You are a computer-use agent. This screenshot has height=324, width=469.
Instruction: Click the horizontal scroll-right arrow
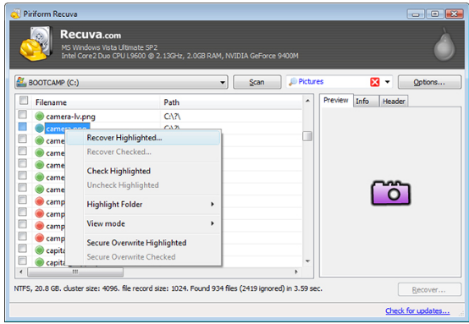coord(296,272)
